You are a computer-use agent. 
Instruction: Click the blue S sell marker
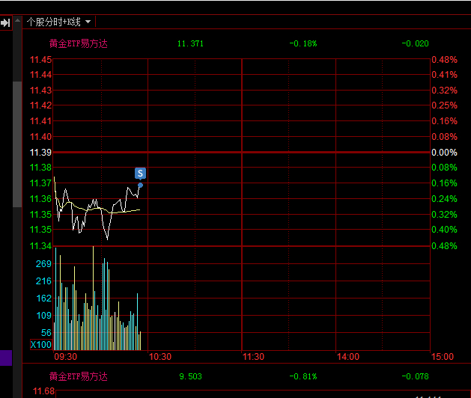(x=140, y=173)
